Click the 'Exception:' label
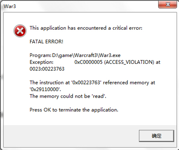The height and width of the screenshot is (150, 179). (41, 62)
